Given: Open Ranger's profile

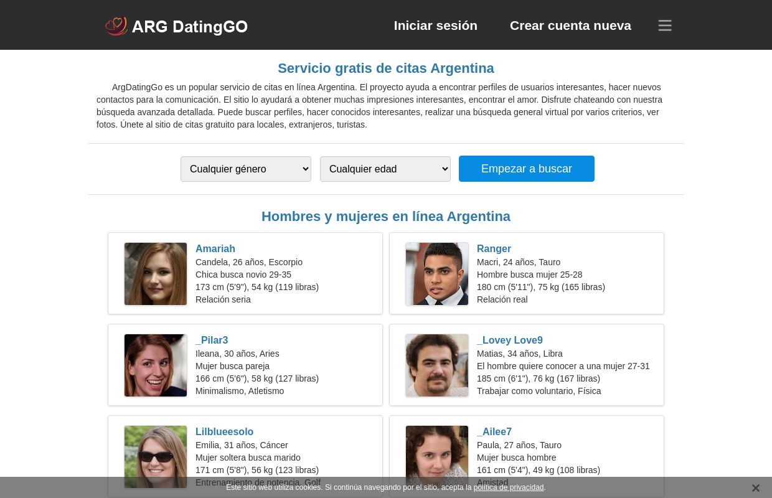Looking at the screenshot, I should pos(494,248).
